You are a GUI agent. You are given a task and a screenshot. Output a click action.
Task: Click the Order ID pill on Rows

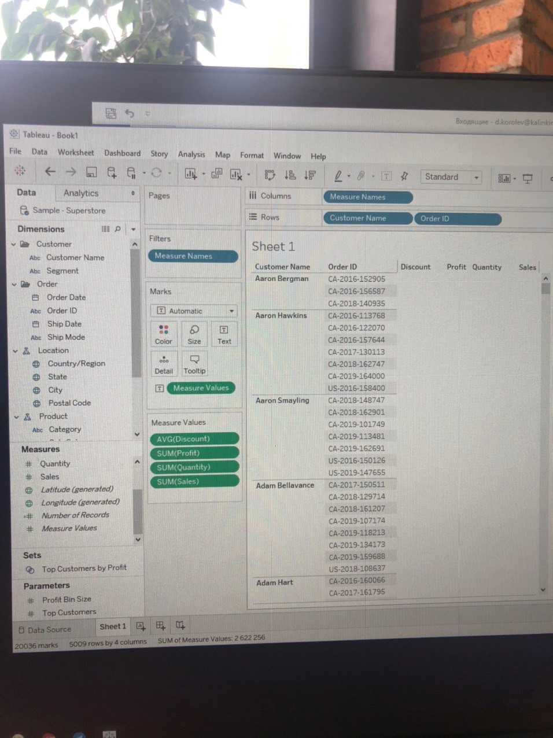pyautogui.click(x=458, y=219)
